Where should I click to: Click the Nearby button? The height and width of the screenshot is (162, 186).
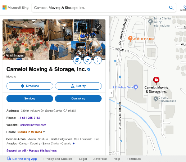[78, 86]
